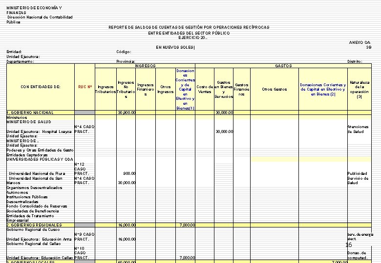Viewport: 381px width, 263px height.
Task: Select 16,000.00 in the Educación Anta row
Action: [x=127, y=239]
